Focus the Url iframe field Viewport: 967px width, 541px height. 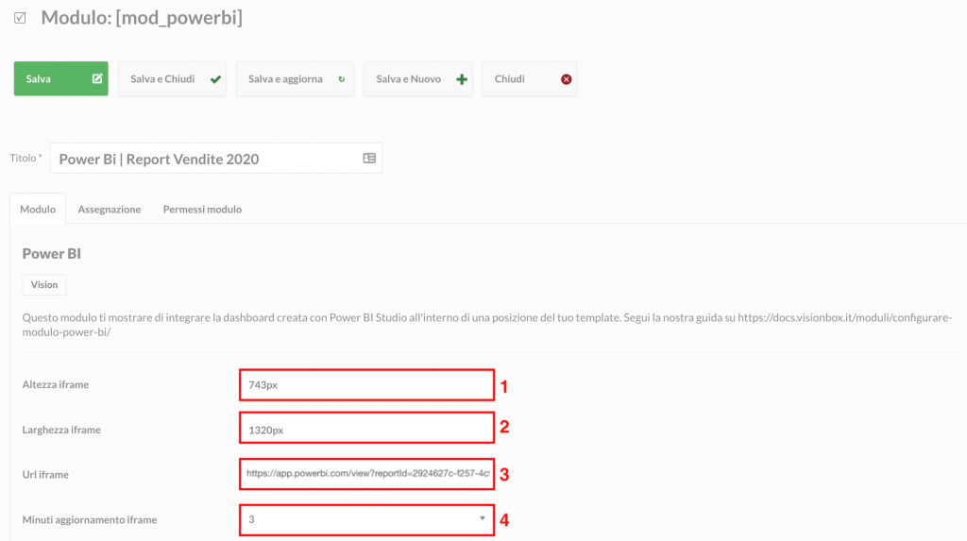366,474
